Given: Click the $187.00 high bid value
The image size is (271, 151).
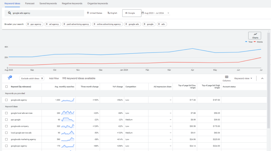Looking at the screenshot, I should (216, 100).
